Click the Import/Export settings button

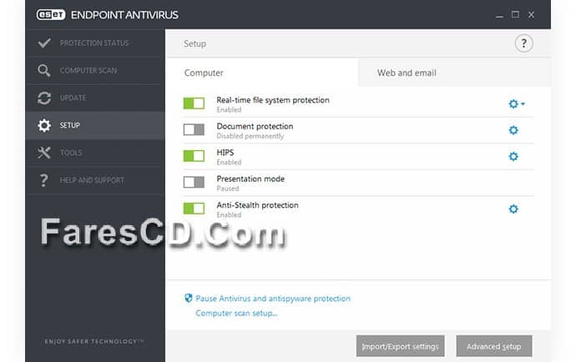point(400,346)
